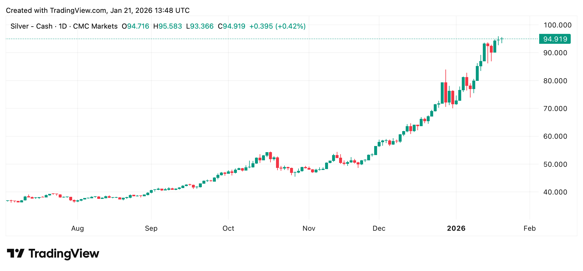
Task: Click the 2026 bold label on time axis
Action: click(x=456, y=229)
